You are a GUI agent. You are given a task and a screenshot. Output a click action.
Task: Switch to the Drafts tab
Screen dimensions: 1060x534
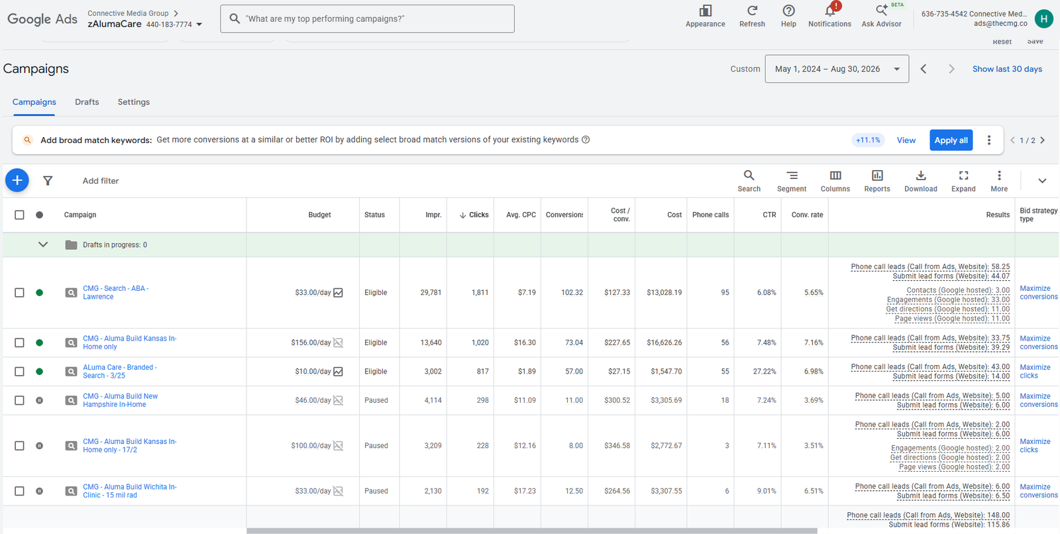coord(87,102)
